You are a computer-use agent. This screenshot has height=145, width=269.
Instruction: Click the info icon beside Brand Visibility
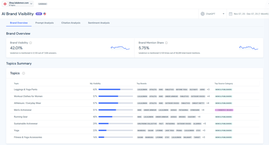click(x=31, y=43)
